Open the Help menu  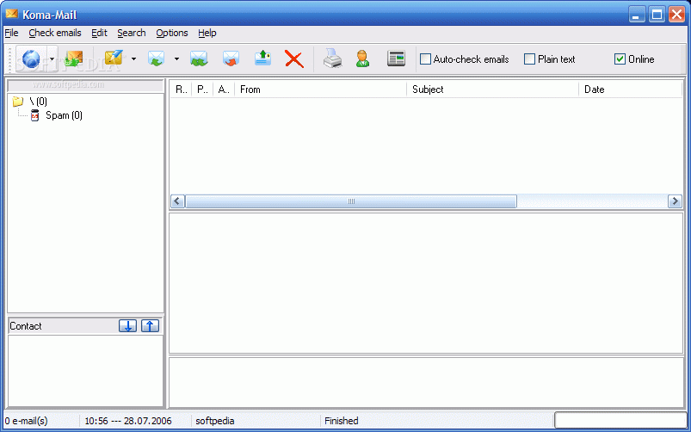207,33
